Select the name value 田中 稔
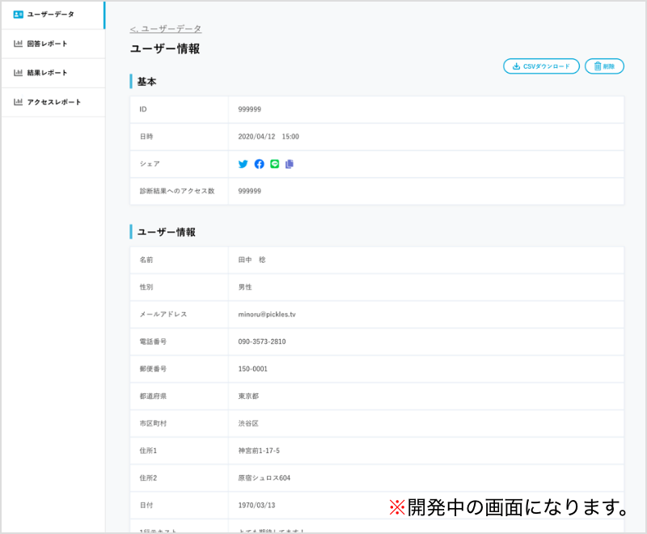 pyautogui.click(x=252, y=260)
